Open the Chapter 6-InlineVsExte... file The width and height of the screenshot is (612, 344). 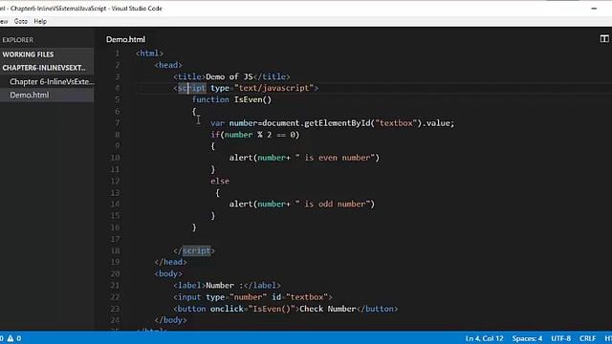pyautogui.click(x=52, y=81)
